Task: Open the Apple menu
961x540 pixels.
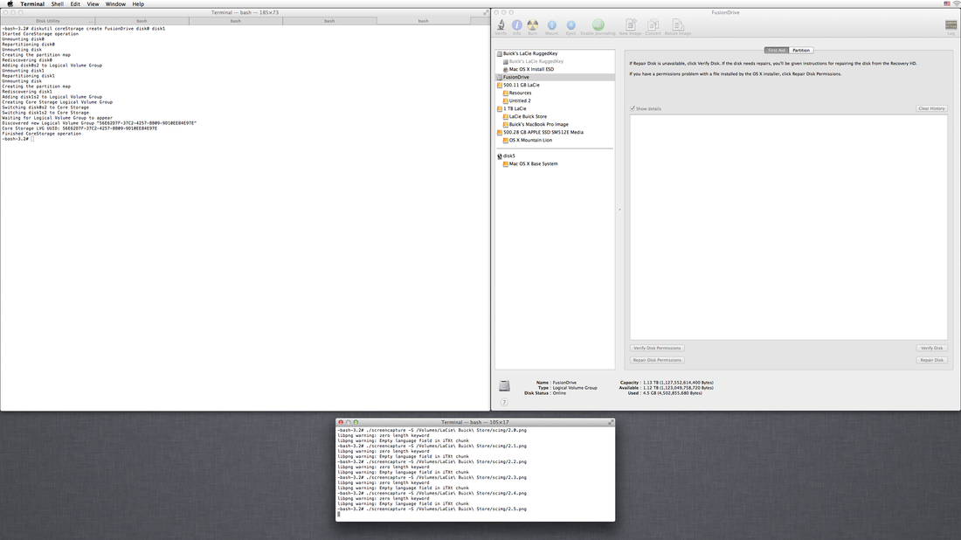Action: [10, 4]
